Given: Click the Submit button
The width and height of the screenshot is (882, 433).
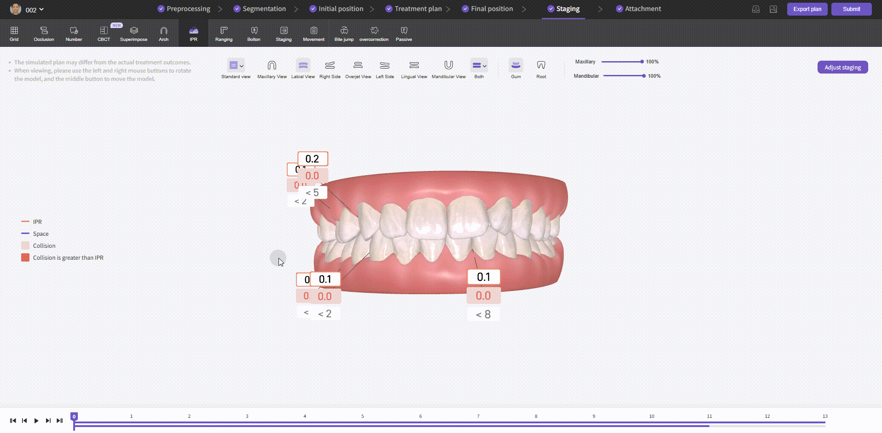Looking at the screenshot, I should (x=851, y=9).
